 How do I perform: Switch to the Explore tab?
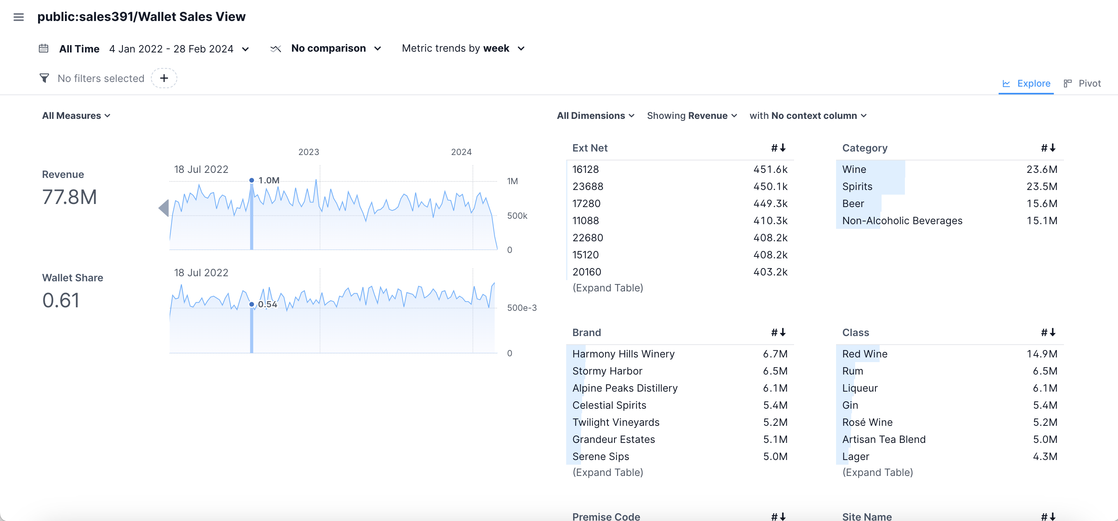[1026, 83]
